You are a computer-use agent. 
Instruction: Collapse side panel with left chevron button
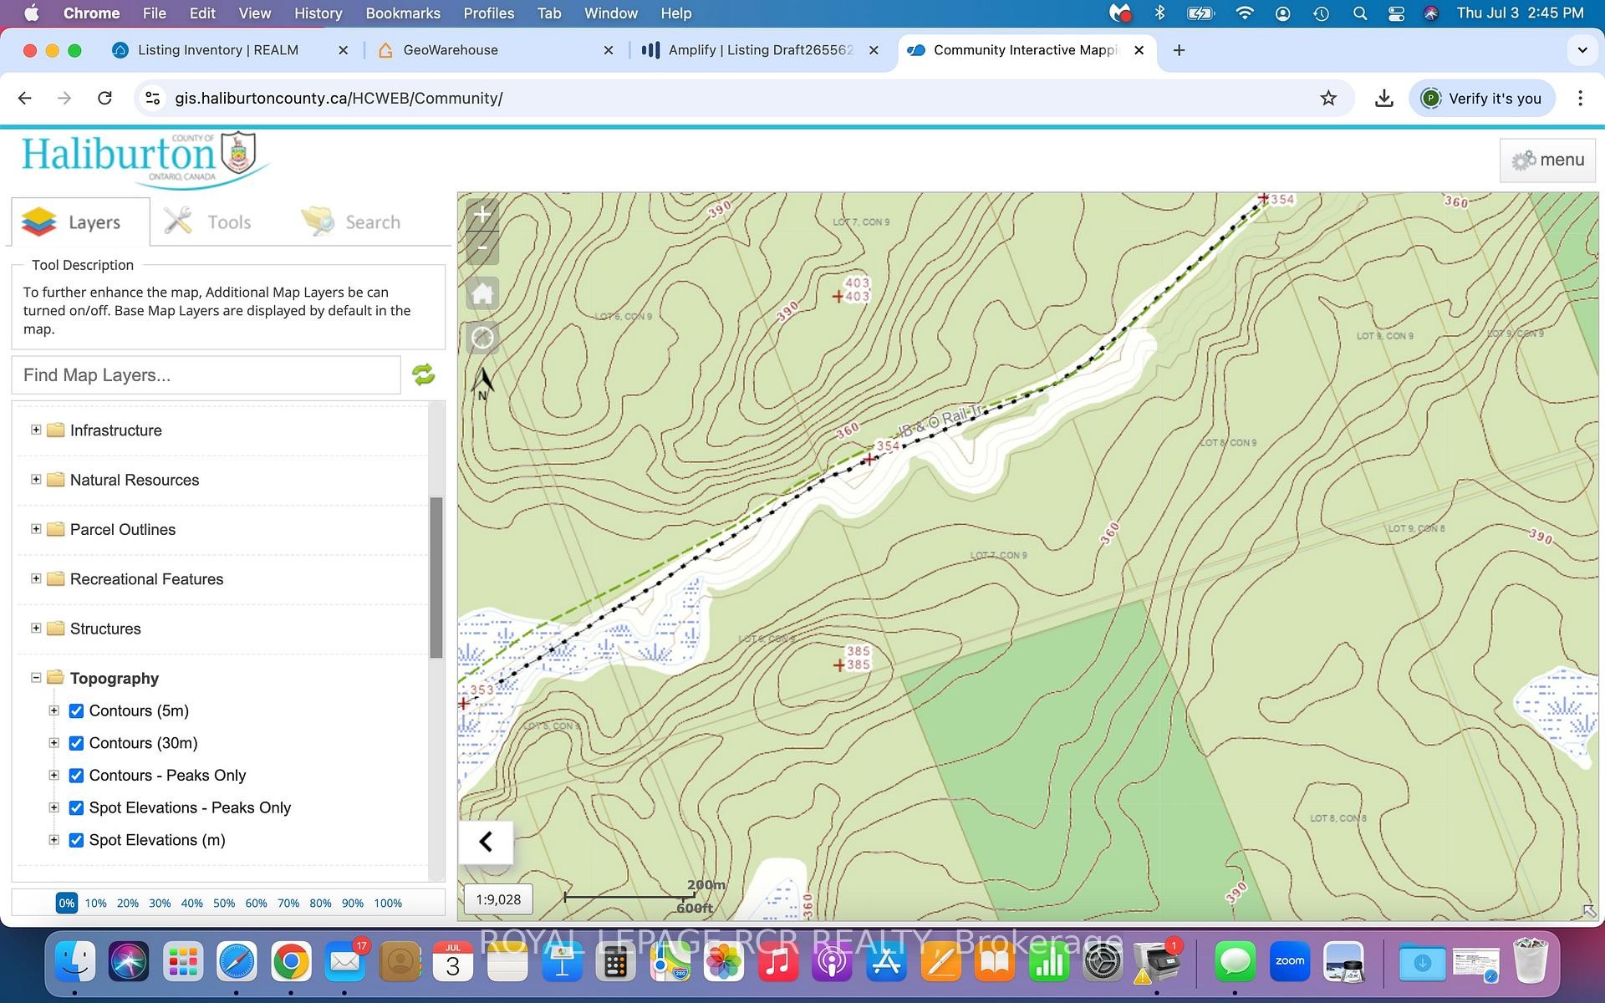tap(486, 842)
